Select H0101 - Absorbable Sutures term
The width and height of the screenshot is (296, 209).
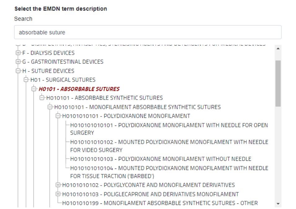(x=79, y=89)
